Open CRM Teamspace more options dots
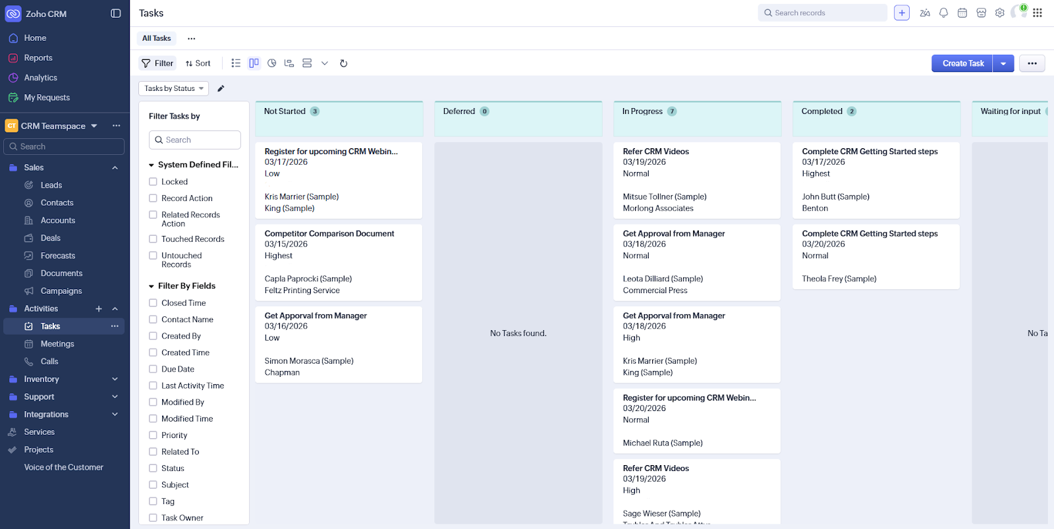 (117, 126)
